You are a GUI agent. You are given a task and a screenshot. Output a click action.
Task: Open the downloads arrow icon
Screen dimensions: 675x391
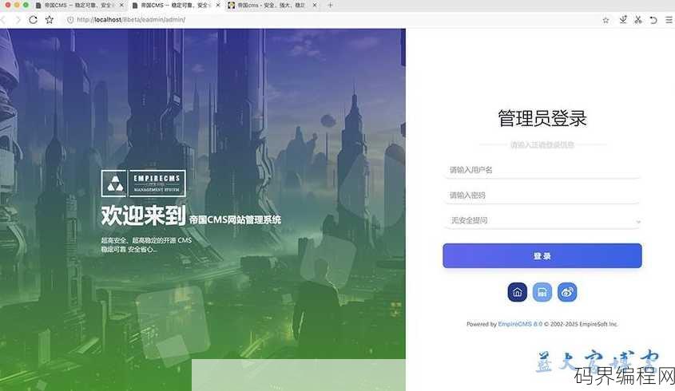tap(623, 20)
